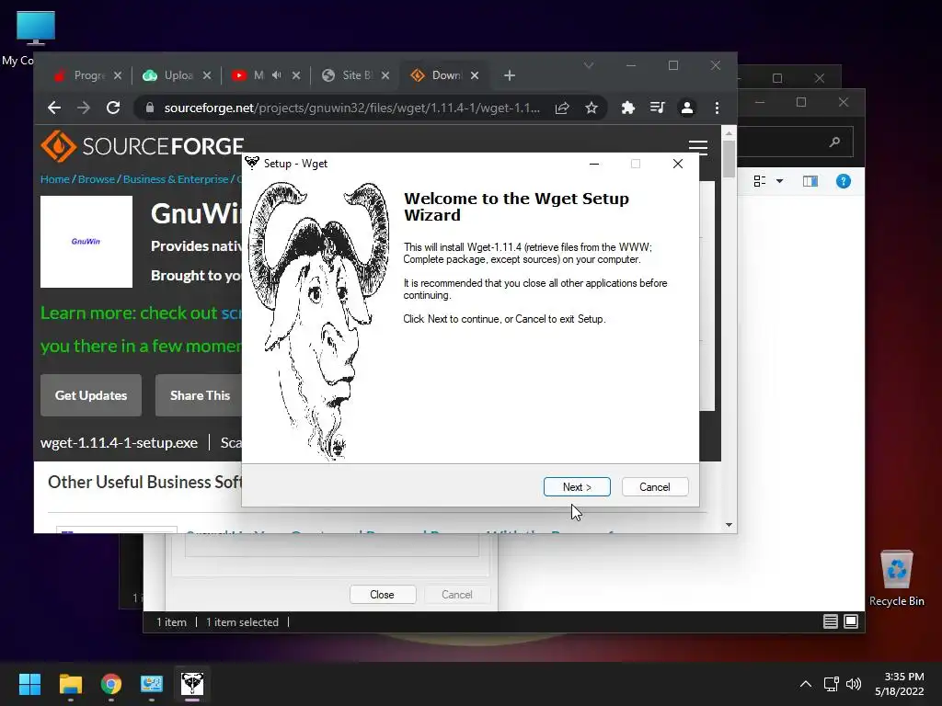942x706 pixels.
Task: Switch to the Uploa tab
Action: tap(178, 75)
